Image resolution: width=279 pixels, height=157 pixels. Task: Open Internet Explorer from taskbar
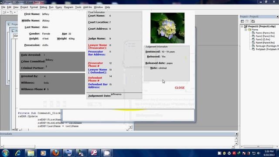click(18, 153)
